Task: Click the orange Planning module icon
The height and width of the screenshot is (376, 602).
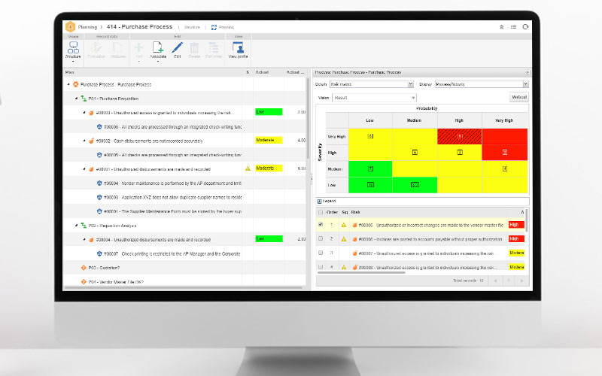Action: [x=70, y=26]
